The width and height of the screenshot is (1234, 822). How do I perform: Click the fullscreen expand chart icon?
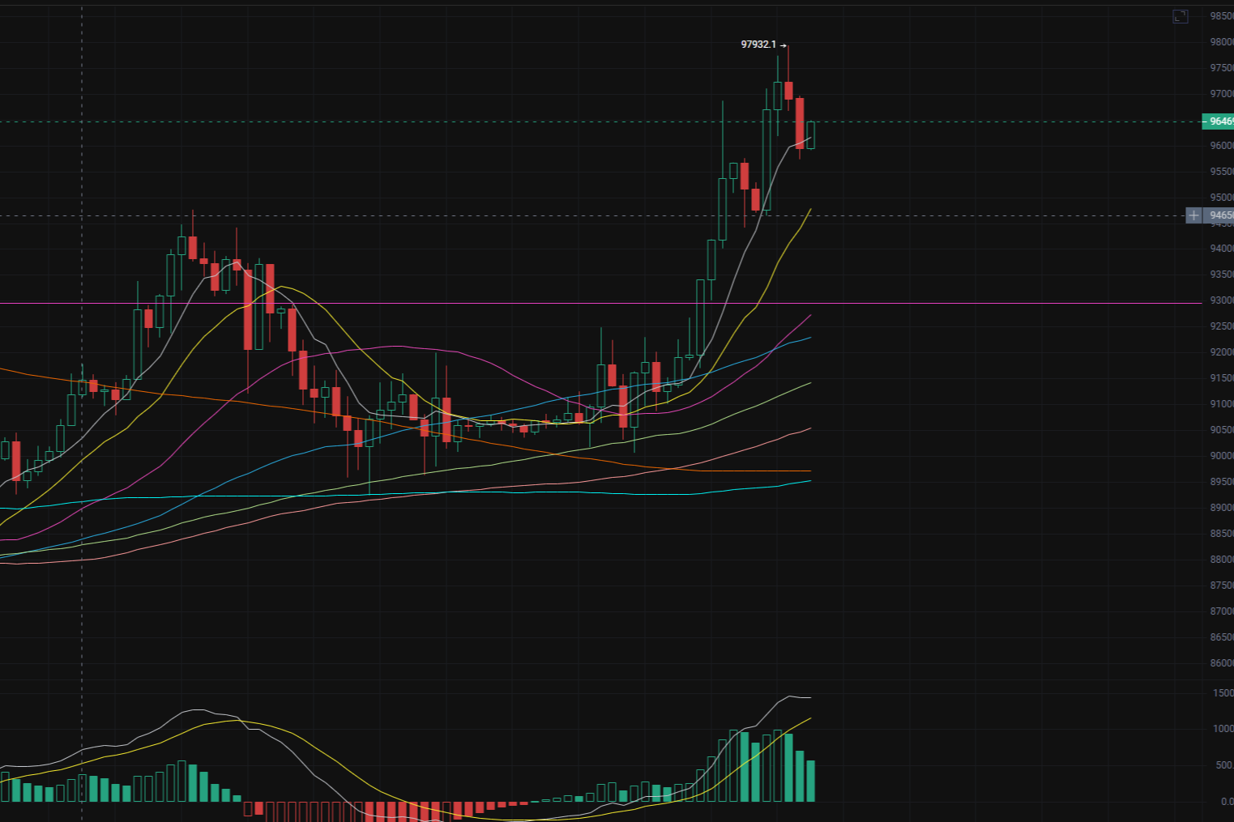1180,16
